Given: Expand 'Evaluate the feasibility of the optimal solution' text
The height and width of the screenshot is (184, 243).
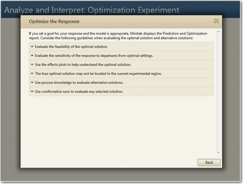Looking at the screenshot, I should click(71, 47).
